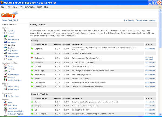
Task: Restore down the Firefox window
Action: 155,2
